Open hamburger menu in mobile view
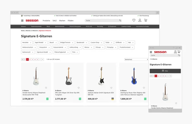 coord(151,52)
